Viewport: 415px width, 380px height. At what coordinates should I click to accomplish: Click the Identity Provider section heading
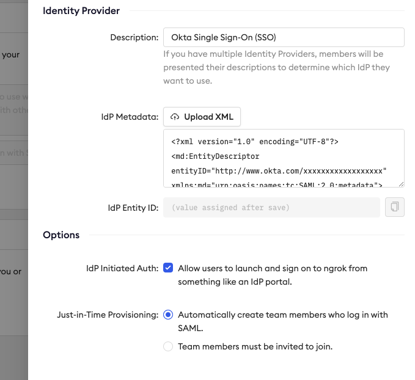point(81,10)
